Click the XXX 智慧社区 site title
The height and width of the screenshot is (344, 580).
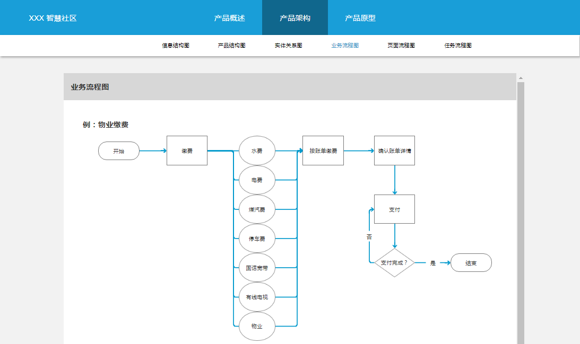click(53, 18)
